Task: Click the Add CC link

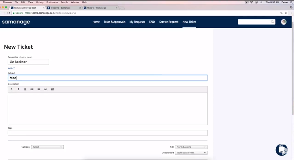Action: 11,68
